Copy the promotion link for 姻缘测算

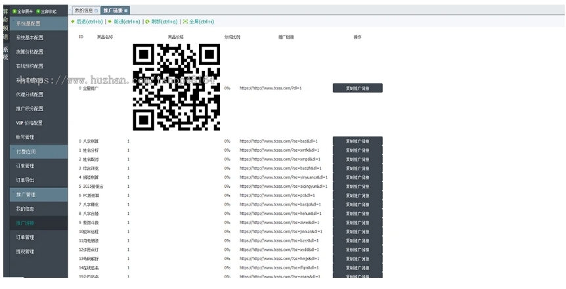(357, 177)
